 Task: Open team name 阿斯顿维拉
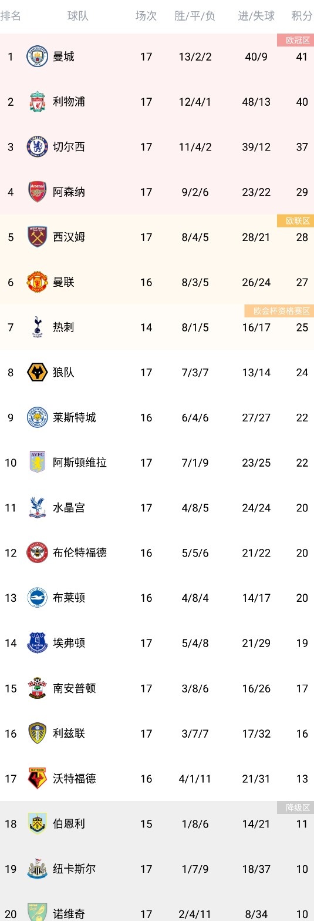(80, 463)
